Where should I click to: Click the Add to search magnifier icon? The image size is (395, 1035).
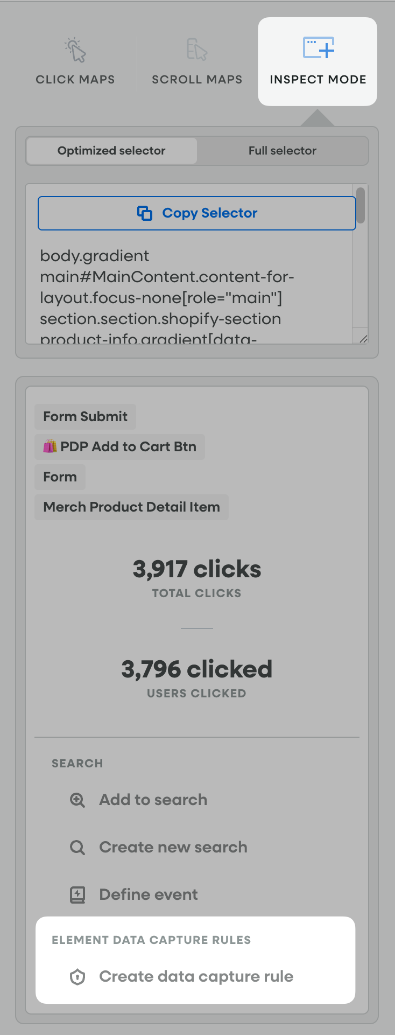coord(77,800)
